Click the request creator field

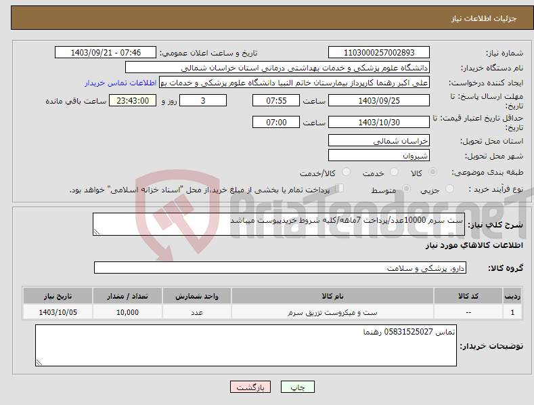click(294, 83)
